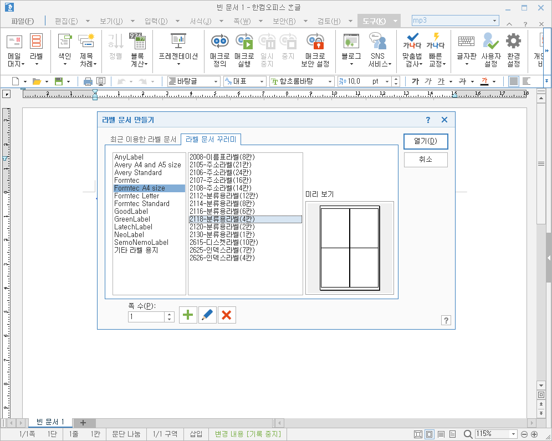Run Macro from the ribbon
Viewport: 552px width, 441px height.
point(244,50)
